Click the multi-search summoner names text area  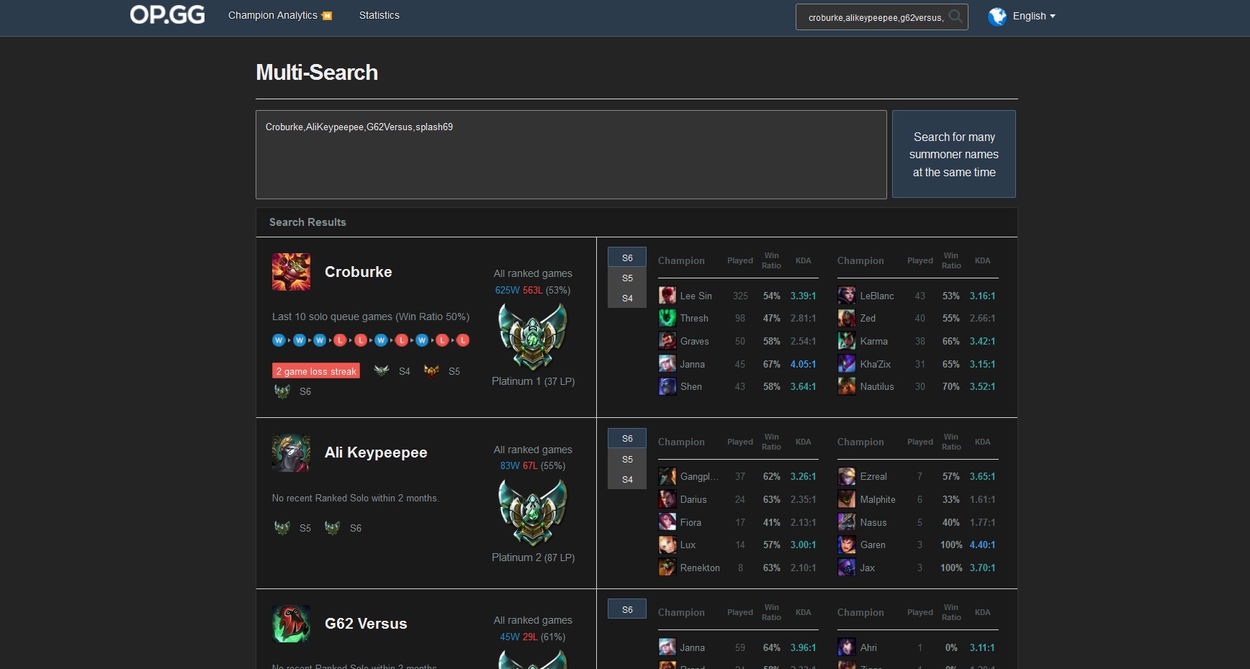571,155
